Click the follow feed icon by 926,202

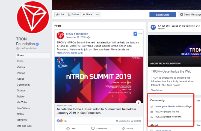(x=152, y=117)
